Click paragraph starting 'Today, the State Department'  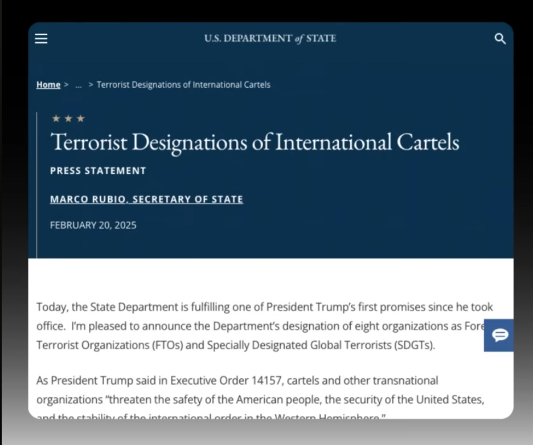264,326
